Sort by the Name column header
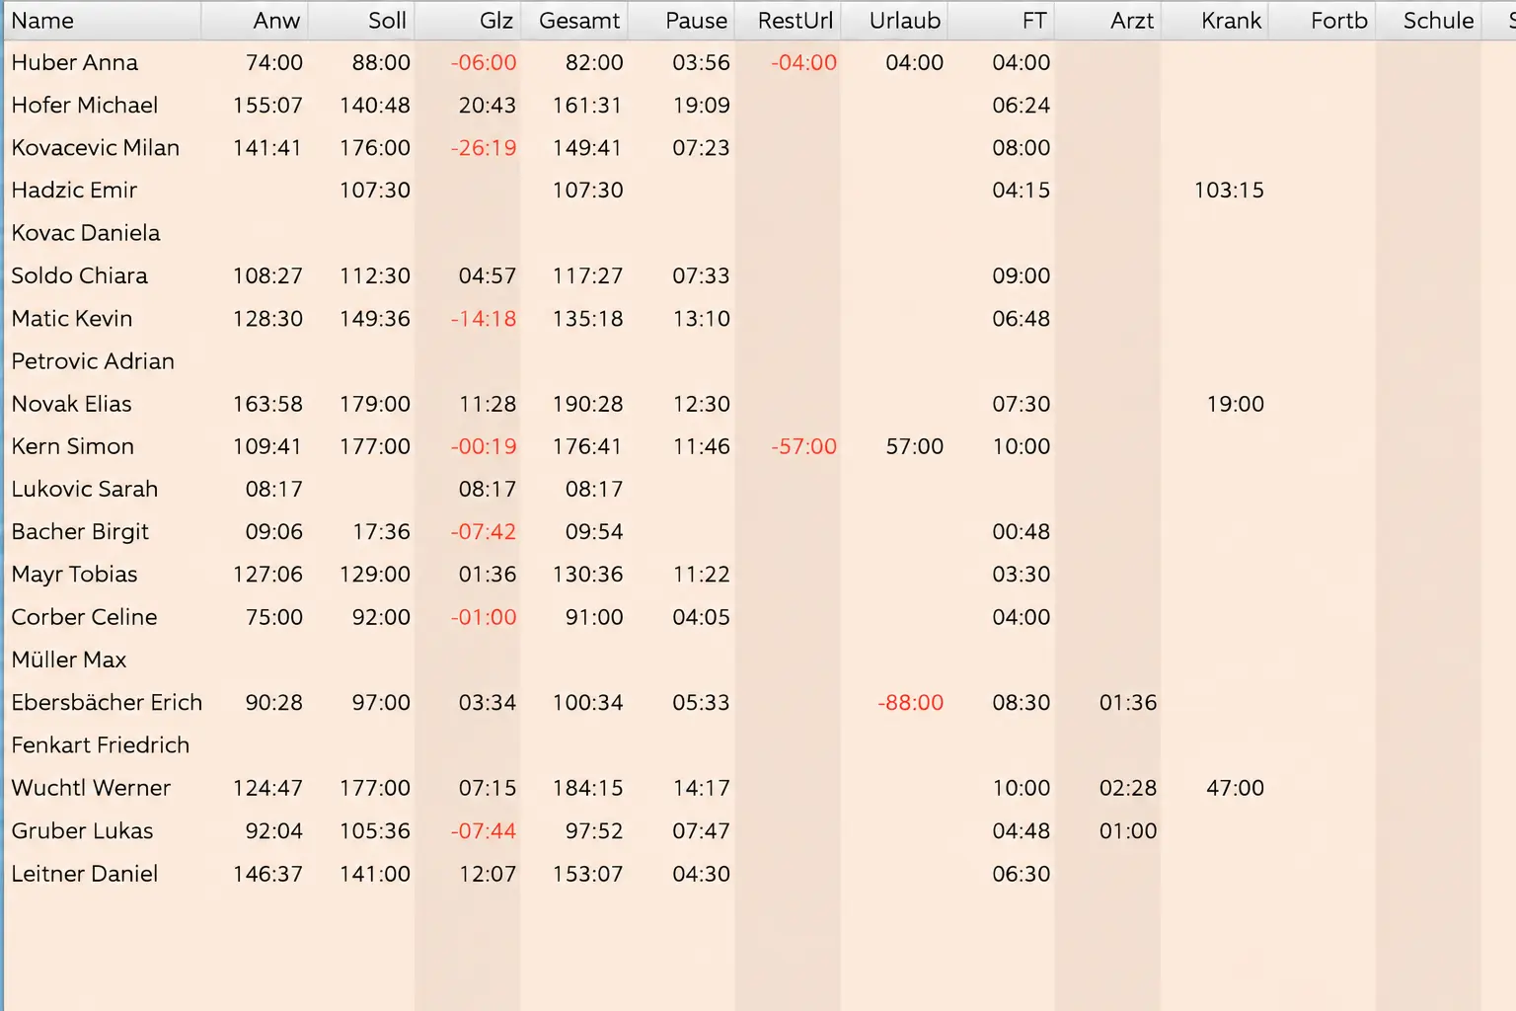This screenshot has height=1011, width=1516. (103, 21)
